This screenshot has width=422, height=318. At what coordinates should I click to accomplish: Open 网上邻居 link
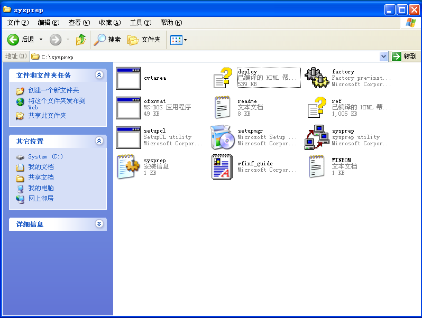point(41,199)
